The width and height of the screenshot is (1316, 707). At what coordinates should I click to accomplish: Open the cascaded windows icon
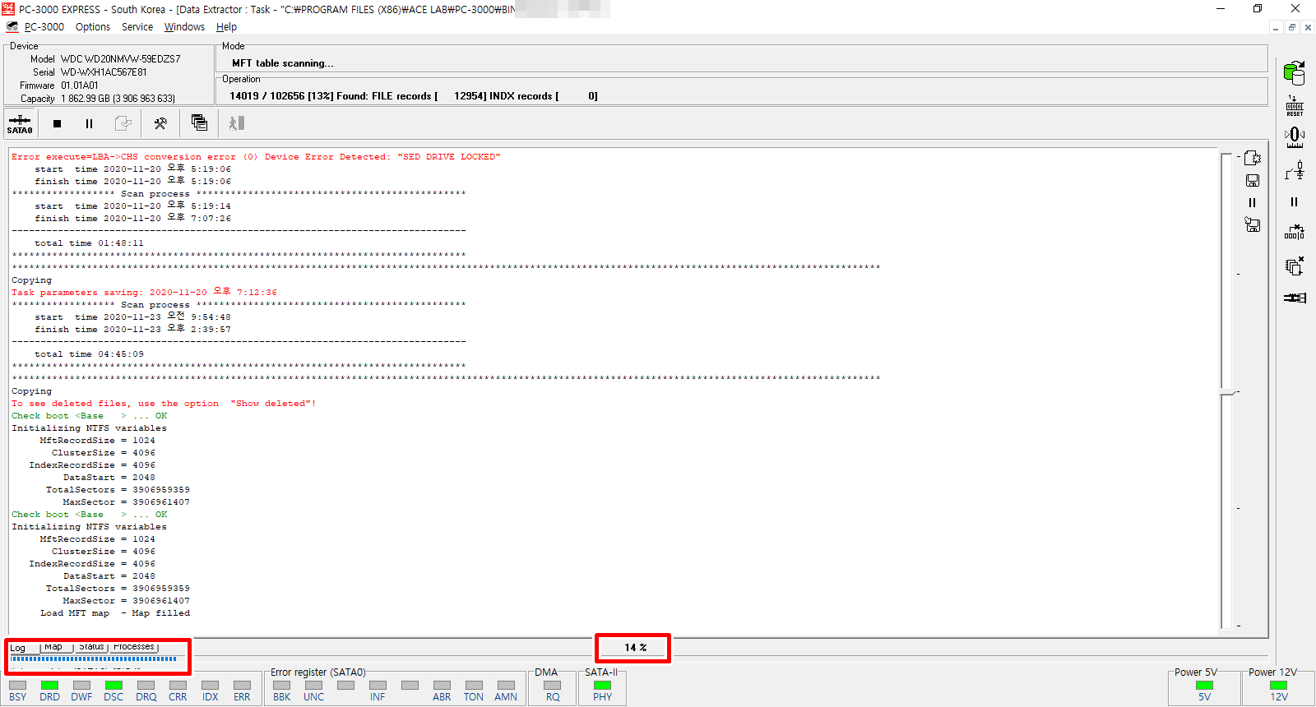click(199, 123)
